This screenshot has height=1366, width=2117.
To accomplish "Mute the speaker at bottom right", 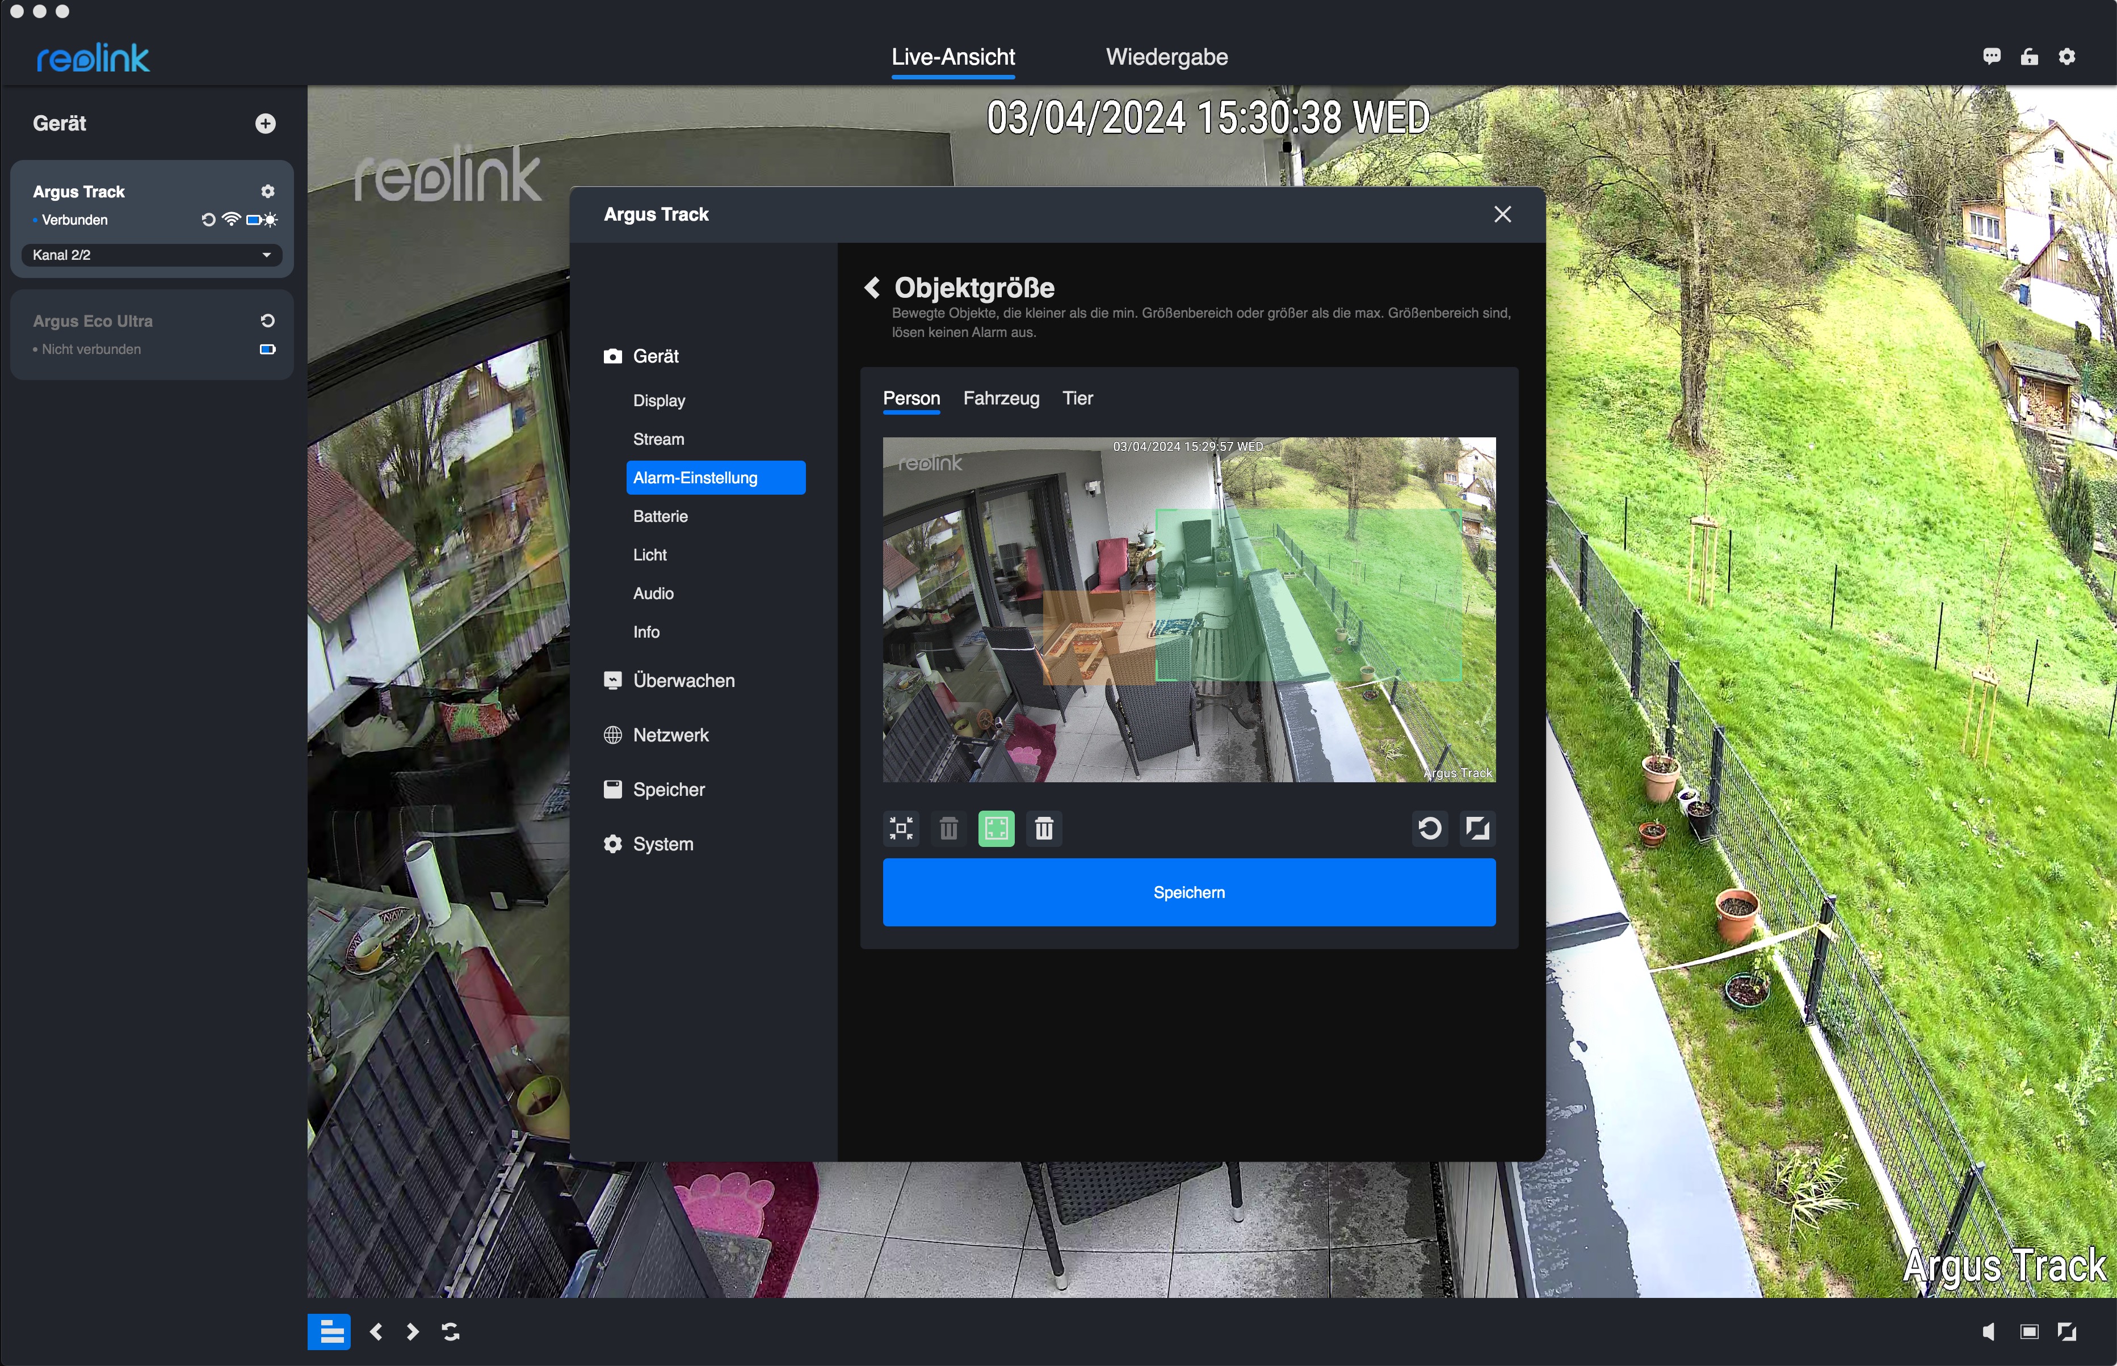I will click(1988, 1331).
